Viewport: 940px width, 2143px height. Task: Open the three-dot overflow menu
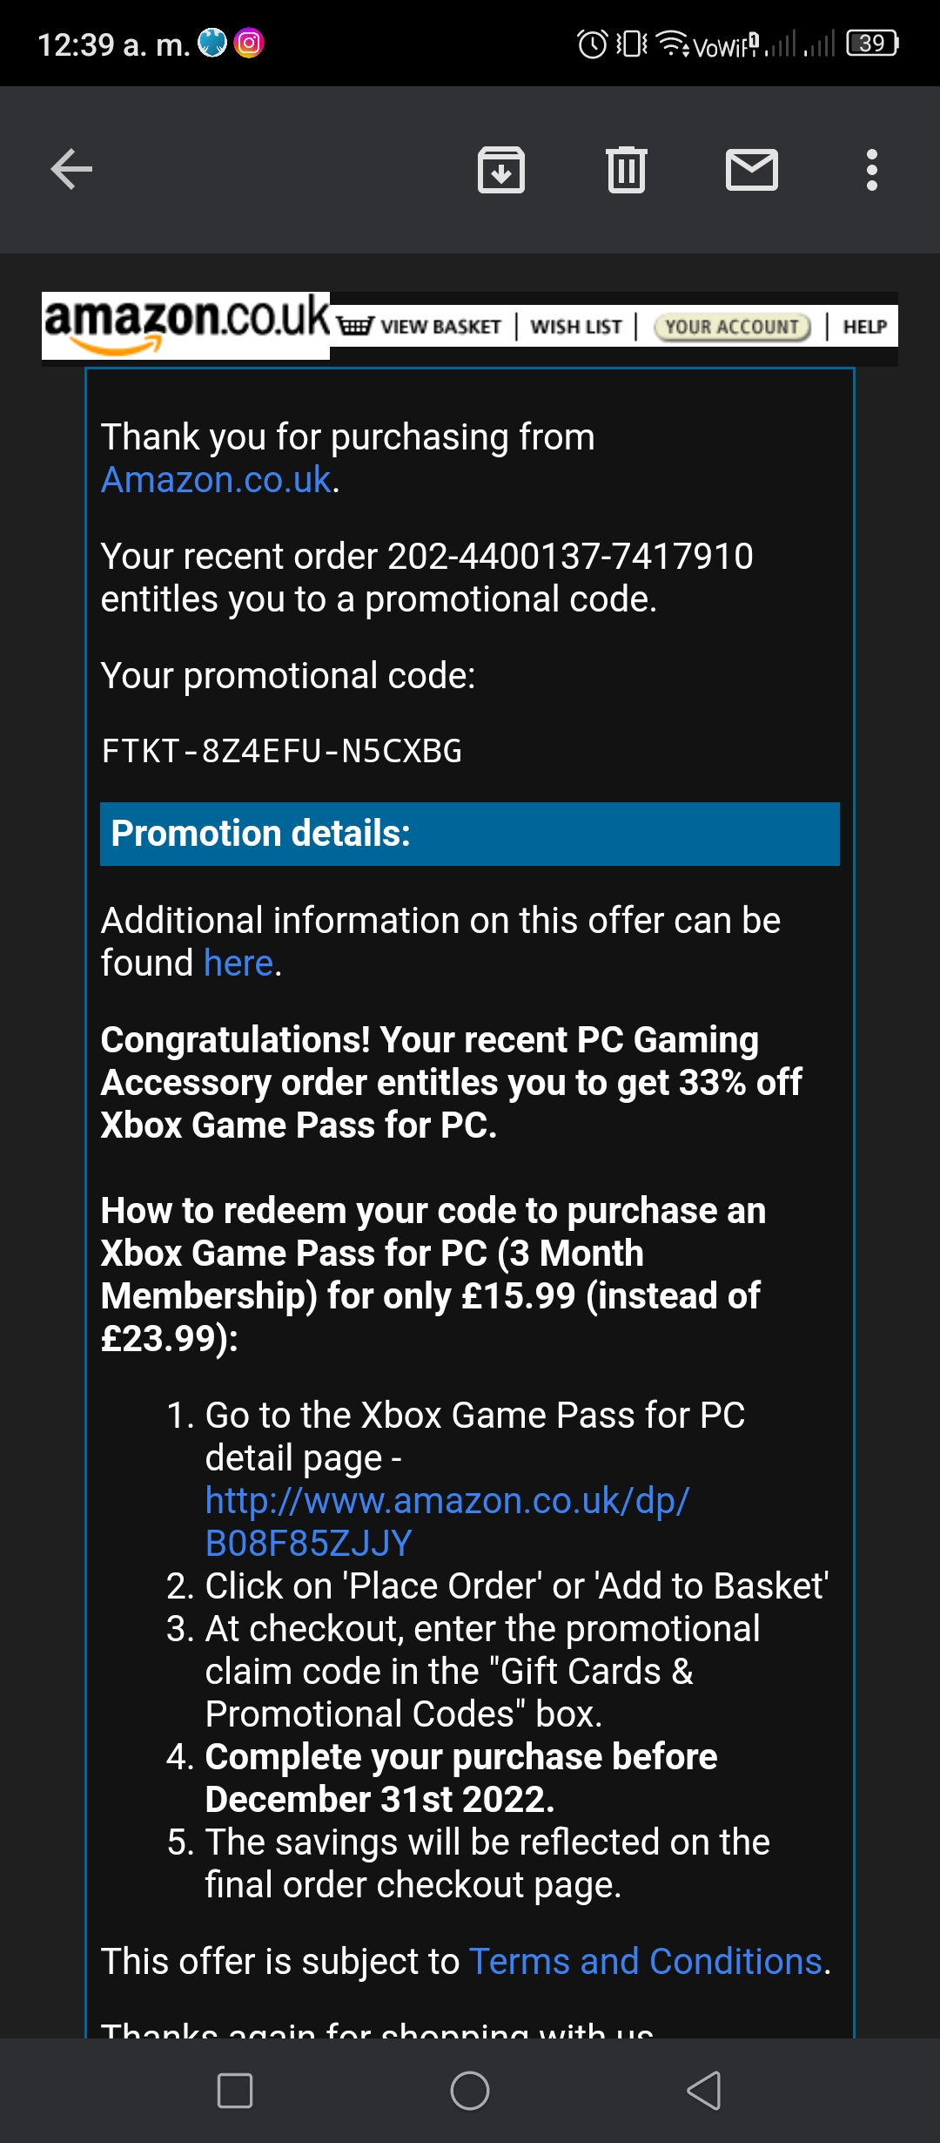pos(872,169)
